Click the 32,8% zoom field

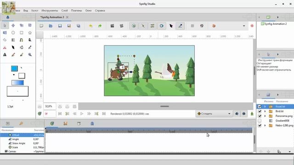pyautogui.click(x=50, y=106)
